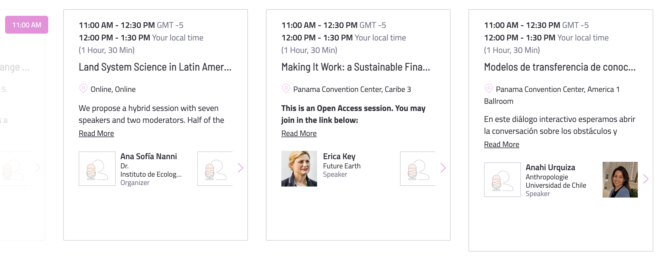Open Making It Work: a Sustainable Fina... title
The height and width of the screenshot is (260, 664).
pos(356,67)
